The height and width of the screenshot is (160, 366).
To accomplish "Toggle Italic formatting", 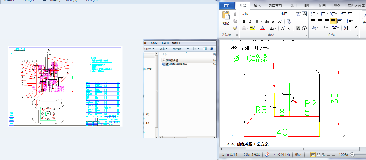I will (x=250, y=21).
